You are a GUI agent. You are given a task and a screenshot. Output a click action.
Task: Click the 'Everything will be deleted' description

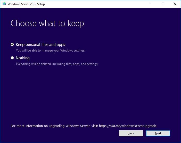[x=57, y=64]
